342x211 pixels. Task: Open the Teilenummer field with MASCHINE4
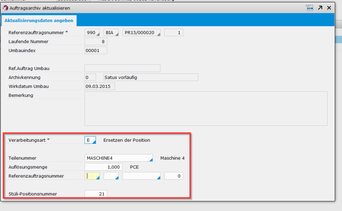pos(118,158)
